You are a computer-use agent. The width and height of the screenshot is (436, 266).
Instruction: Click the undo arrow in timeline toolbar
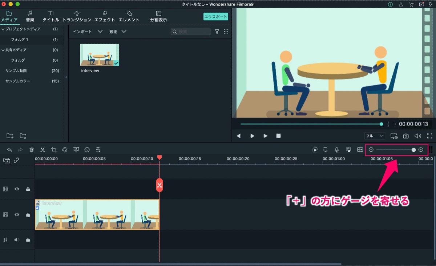tap(9, 150)
